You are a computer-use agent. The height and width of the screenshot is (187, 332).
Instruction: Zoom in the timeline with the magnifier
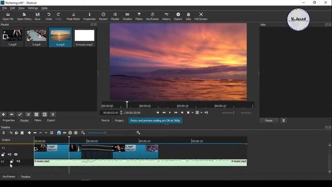pos(139,133)
